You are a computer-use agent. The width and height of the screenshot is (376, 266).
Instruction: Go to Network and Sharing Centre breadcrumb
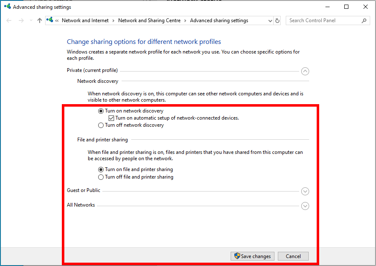pos(149,20)
